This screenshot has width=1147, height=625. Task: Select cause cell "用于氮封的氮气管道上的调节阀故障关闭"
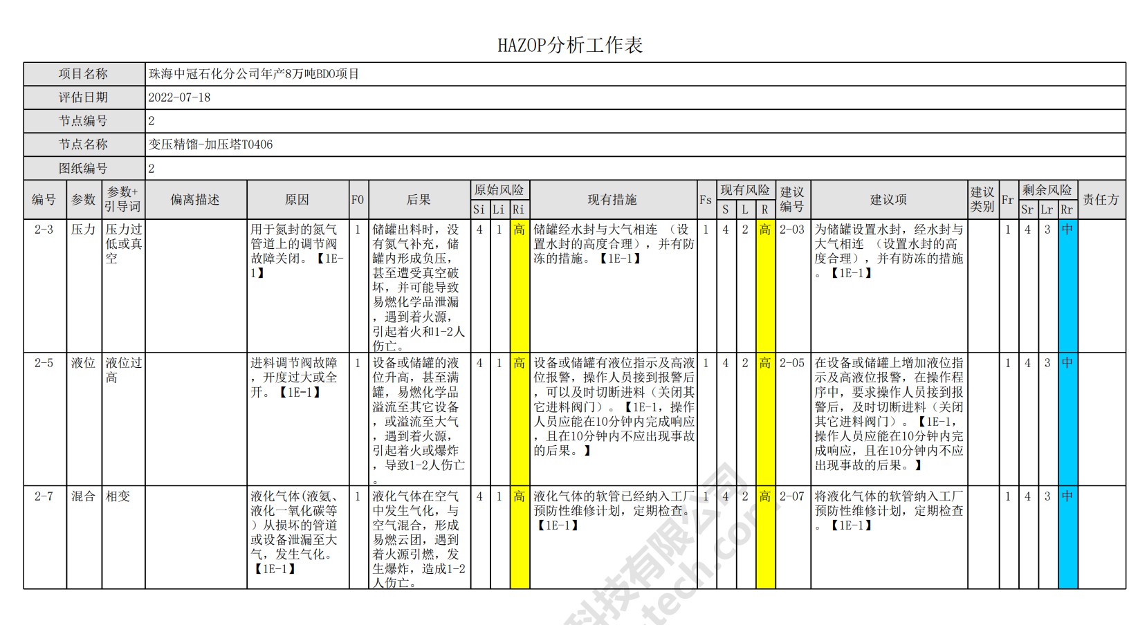click(x=297, y=286)
